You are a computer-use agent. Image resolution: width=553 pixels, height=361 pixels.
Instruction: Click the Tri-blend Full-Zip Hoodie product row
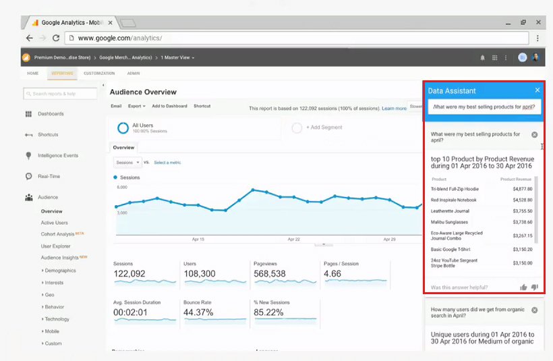coord(482,189)
